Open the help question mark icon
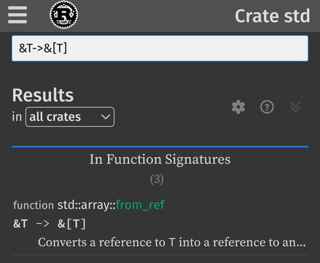320x263 pixels. [267, 107]
